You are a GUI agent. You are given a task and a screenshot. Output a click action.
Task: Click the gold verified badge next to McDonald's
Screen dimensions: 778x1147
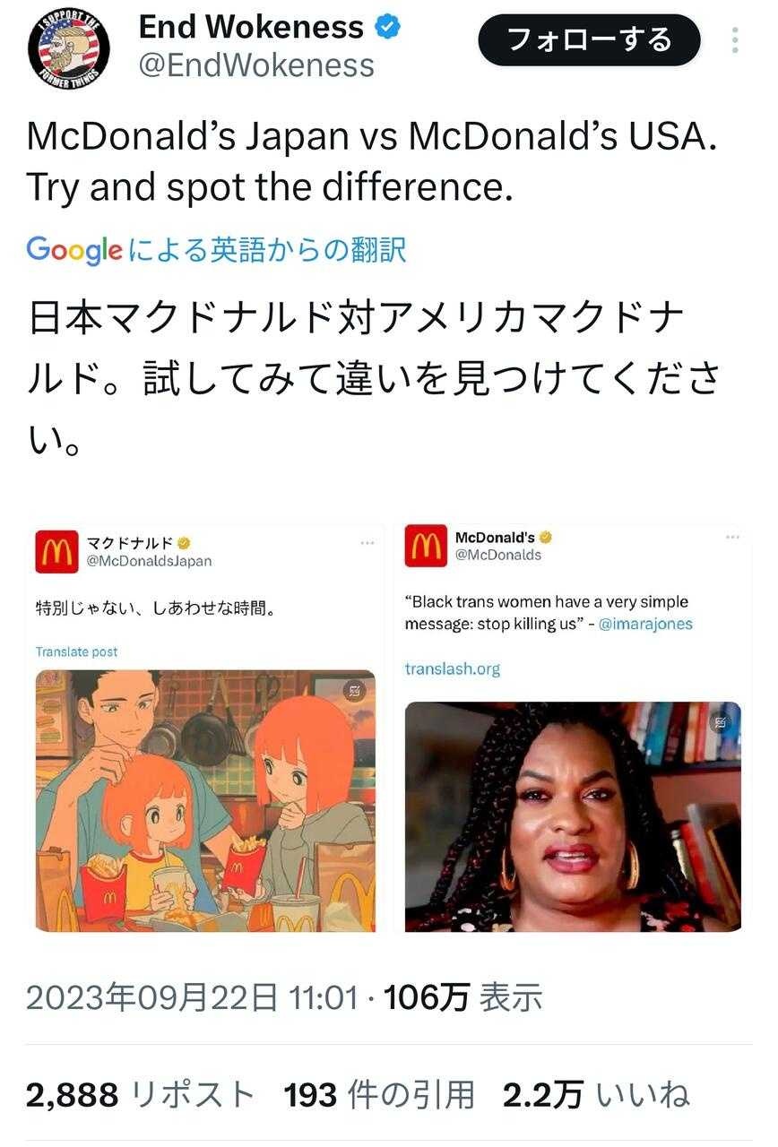click(545, 538)
